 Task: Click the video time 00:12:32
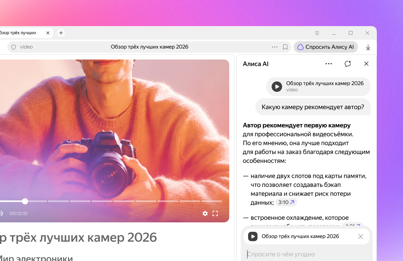coord(18,213)
